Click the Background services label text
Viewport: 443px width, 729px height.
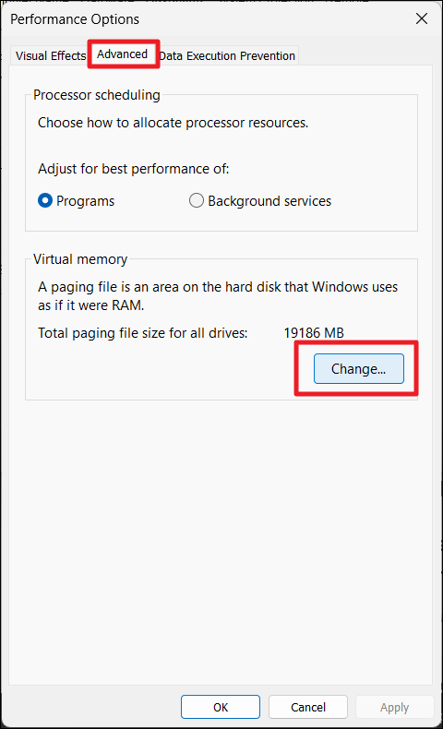pos(269,201)
